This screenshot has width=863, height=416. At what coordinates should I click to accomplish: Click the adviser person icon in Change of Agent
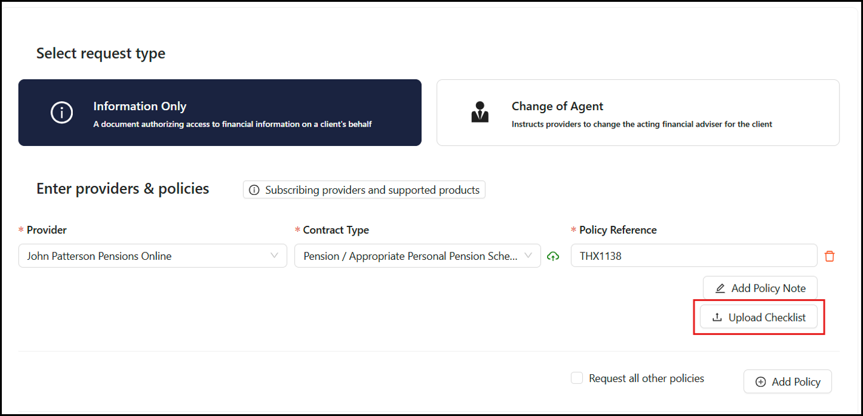[x=480, y=113]
